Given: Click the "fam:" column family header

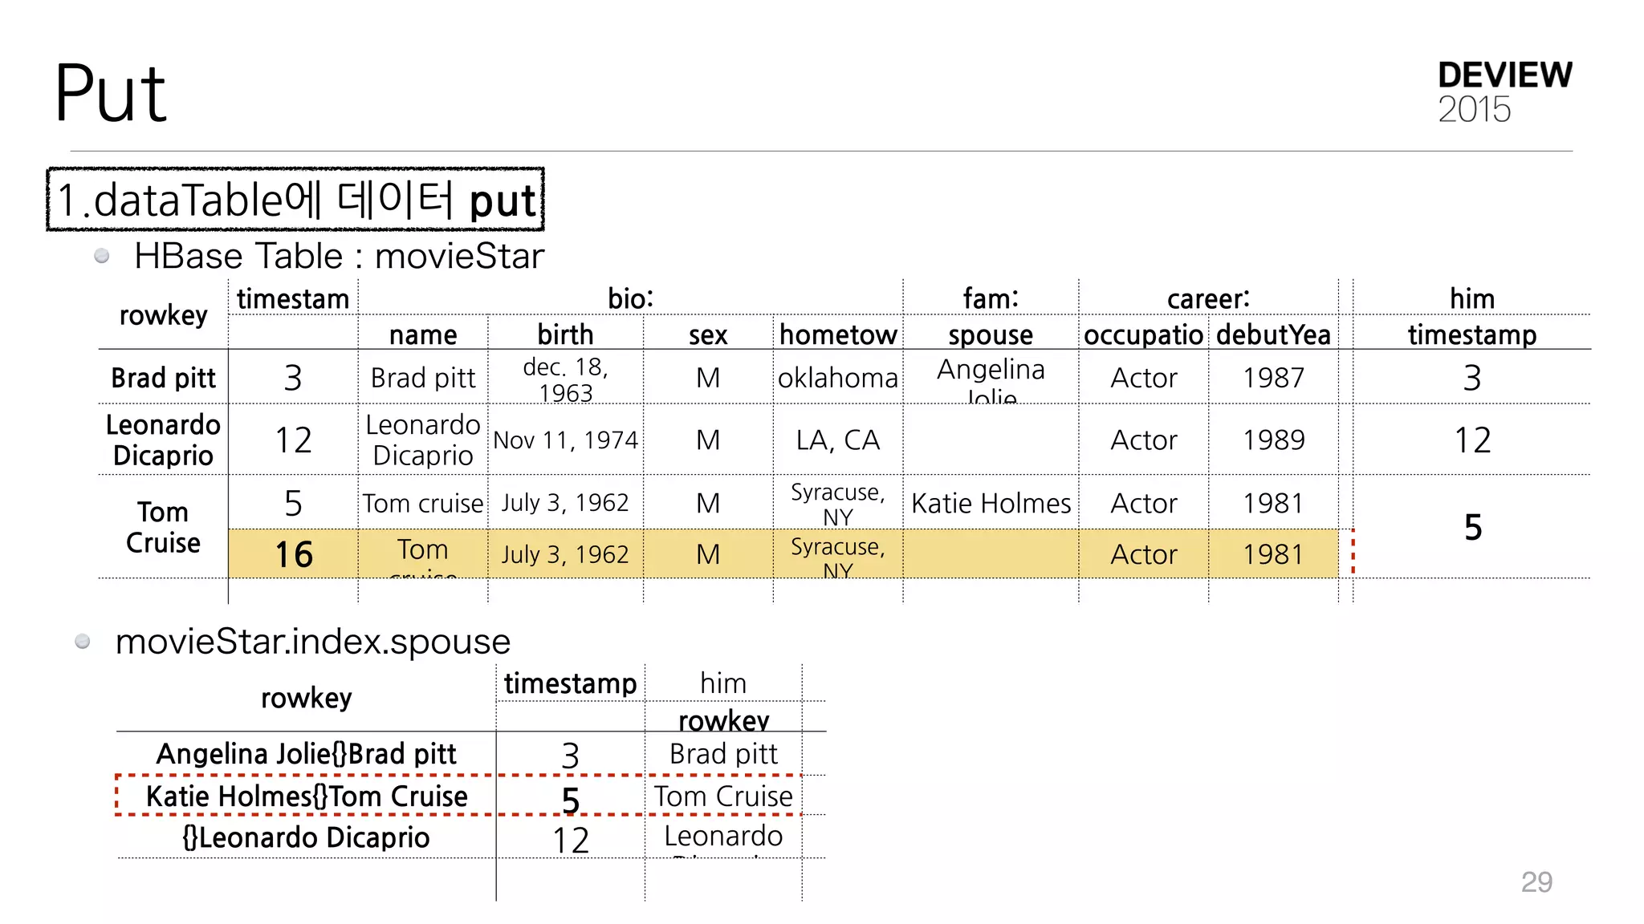Looking at the screenshot, I should (x=991, y=298).
